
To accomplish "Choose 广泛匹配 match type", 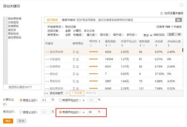I will (x=77, y=93).
